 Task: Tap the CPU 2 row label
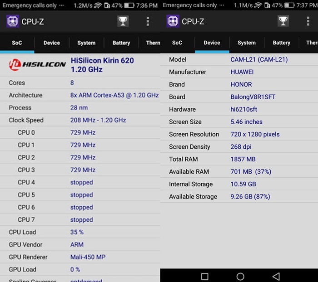coord(26,157)
